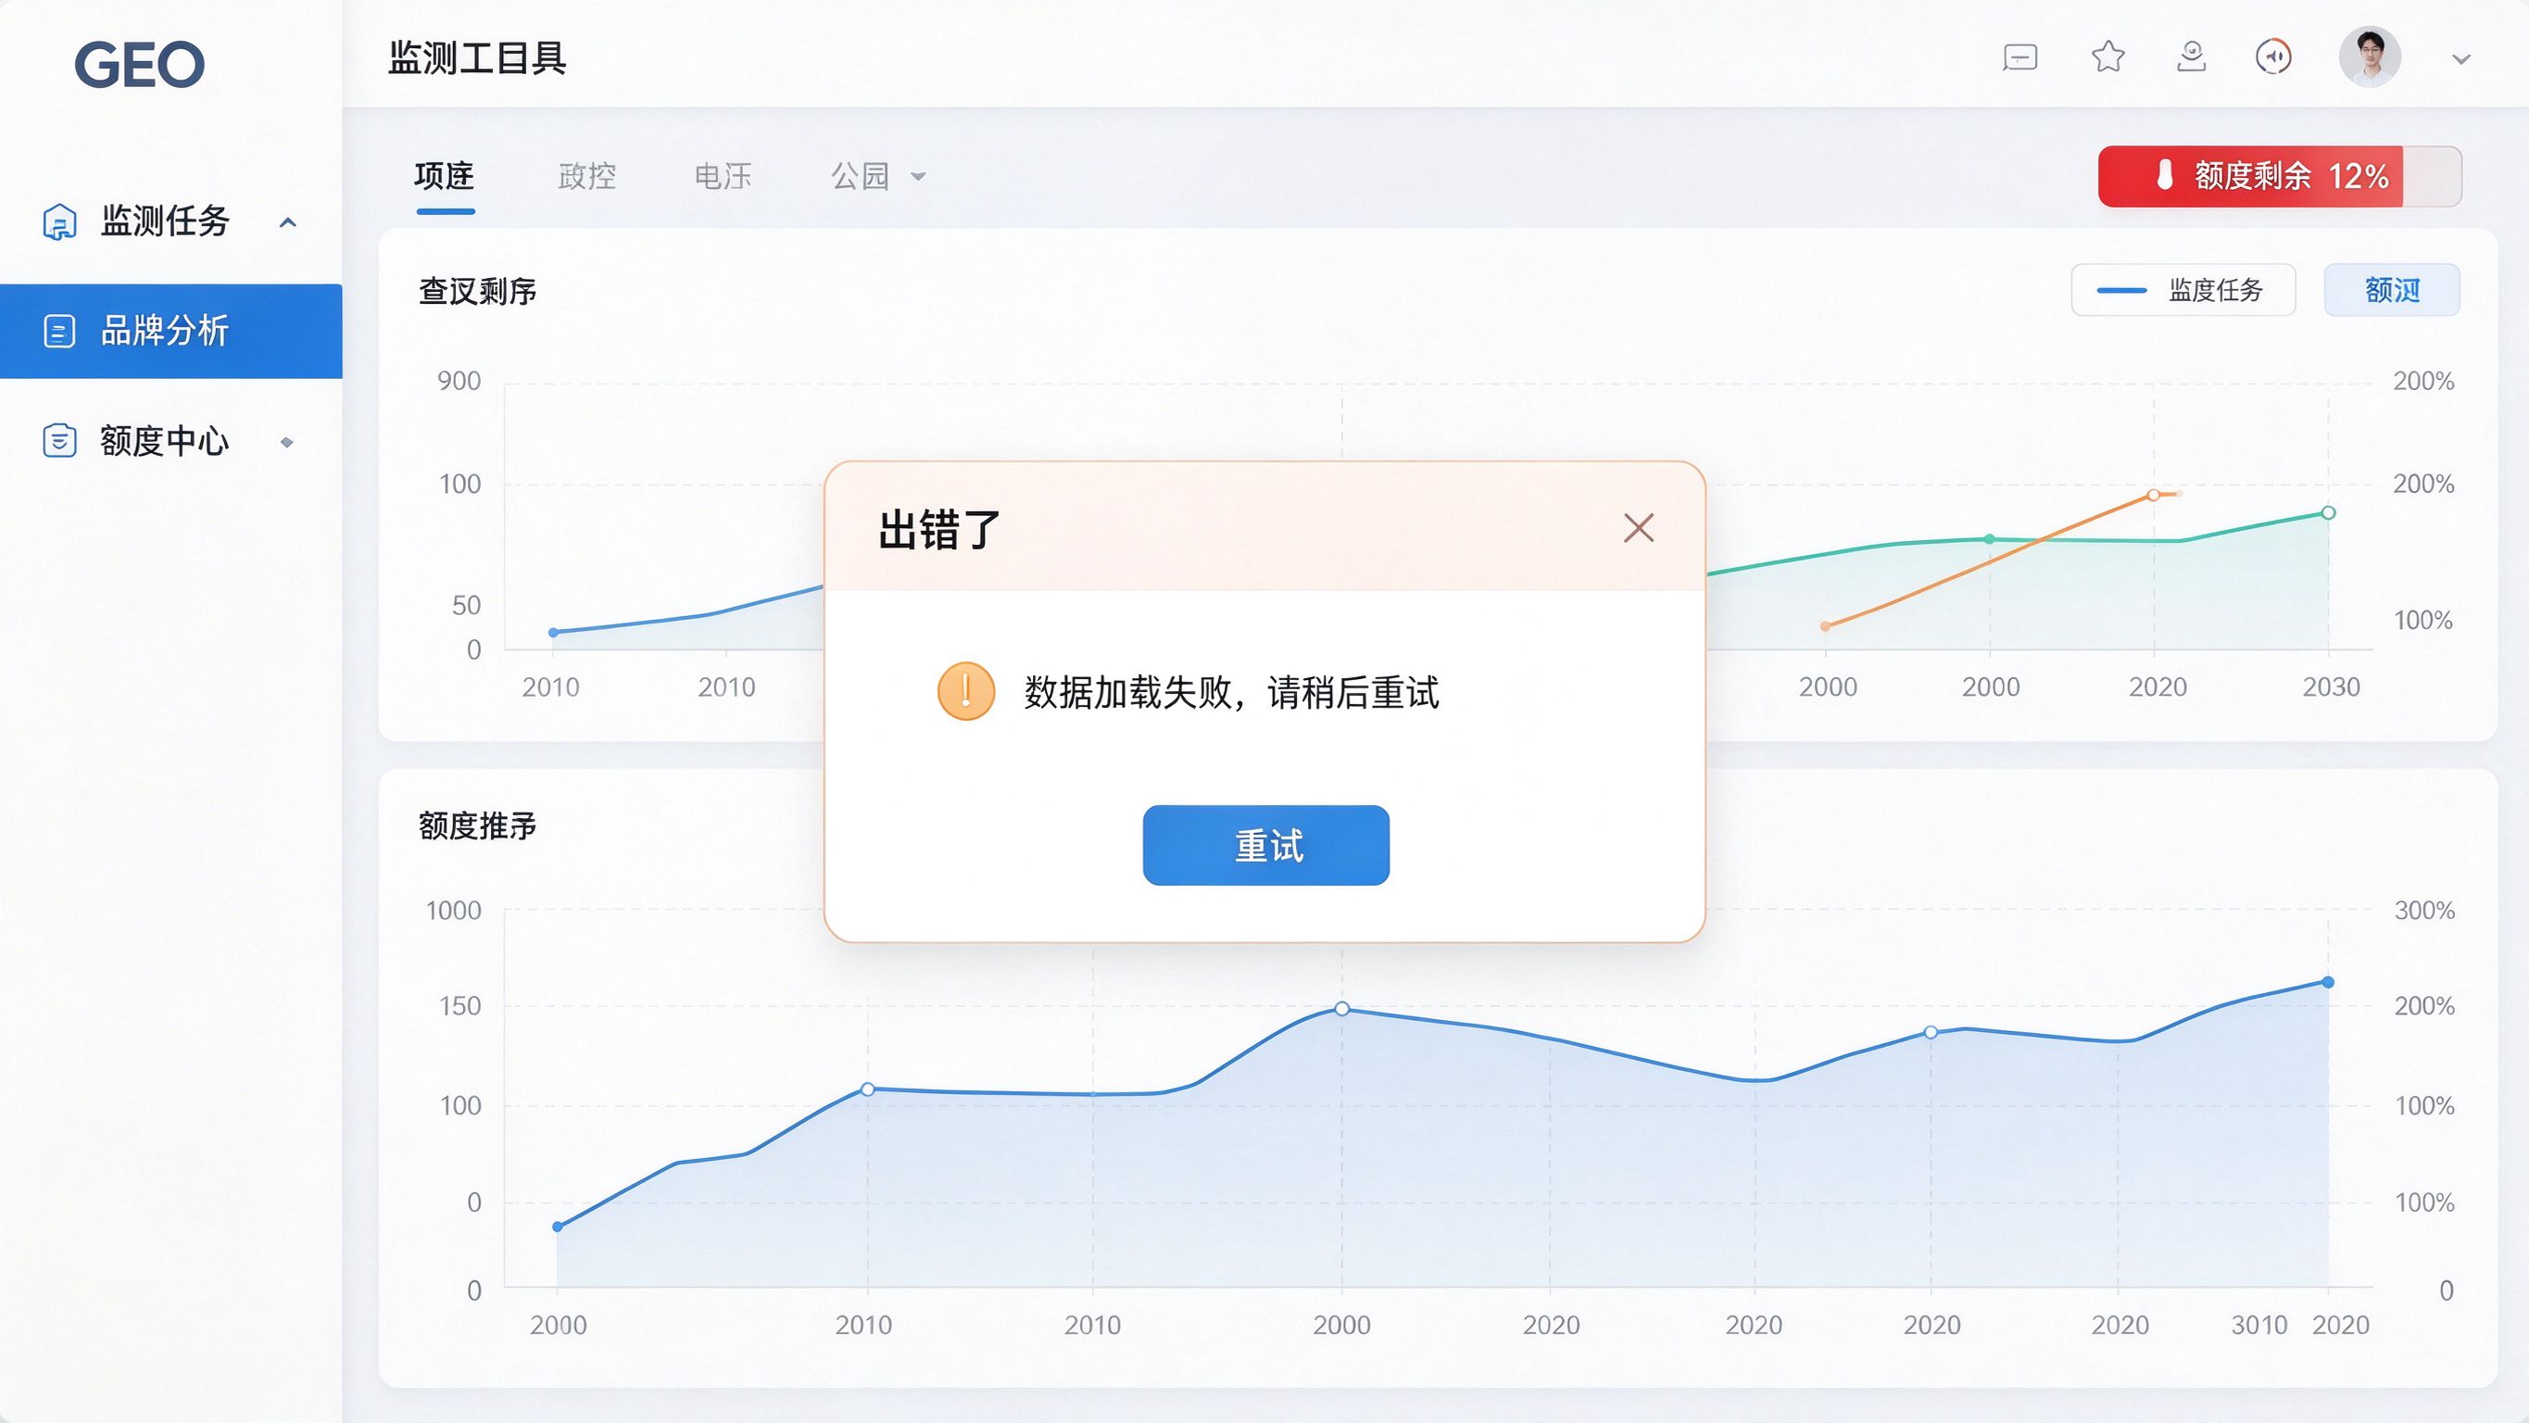The height and width of the screenshot is (1423, 2529).
Task: Toggle the 监度任务 legend series
Action: tap(2183, 290)
